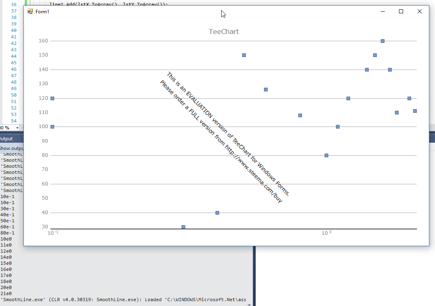The height and width of the screenshot is (306, 435).
Task: Open the zoom percentage dropdown in the editor
Action: tap(17, 128)
